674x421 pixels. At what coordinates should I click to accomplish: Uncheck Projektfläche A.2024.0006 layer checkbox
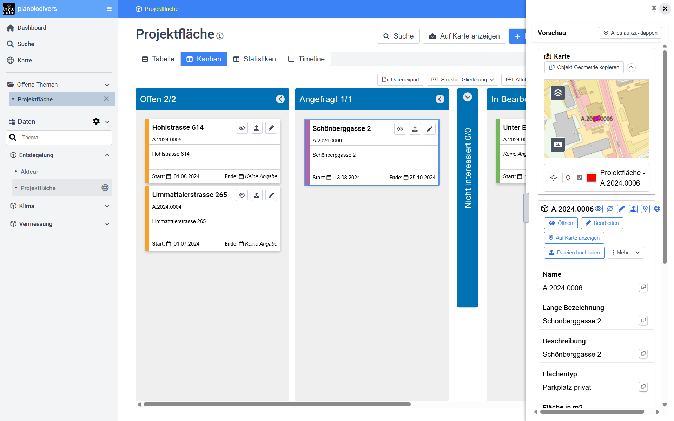580,178
